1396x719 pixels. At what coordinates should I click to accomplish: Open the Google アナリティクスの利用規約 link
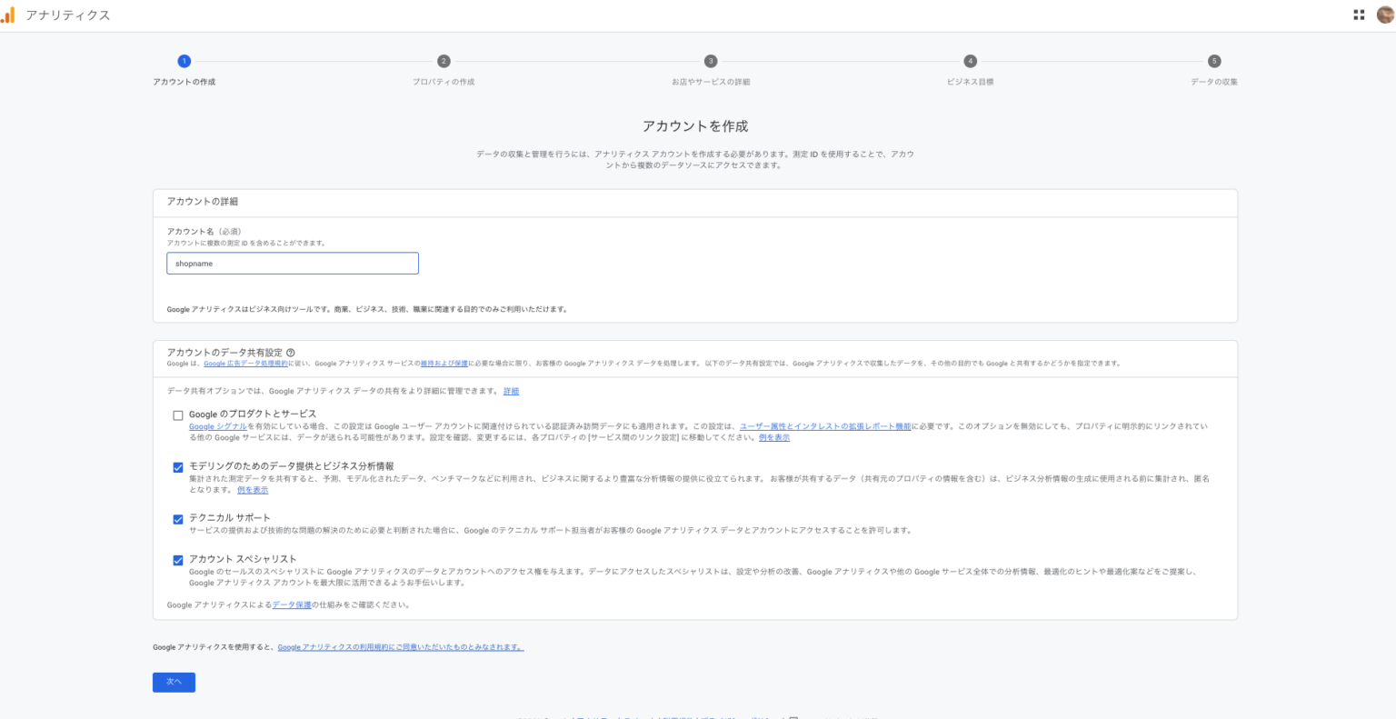(400, 647)
